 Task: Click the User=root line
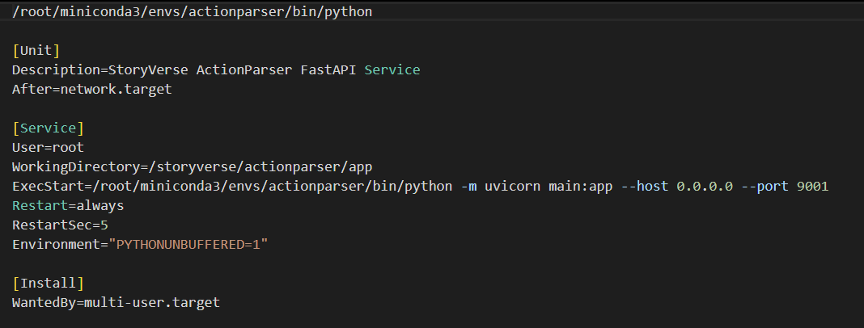[48, 148]
